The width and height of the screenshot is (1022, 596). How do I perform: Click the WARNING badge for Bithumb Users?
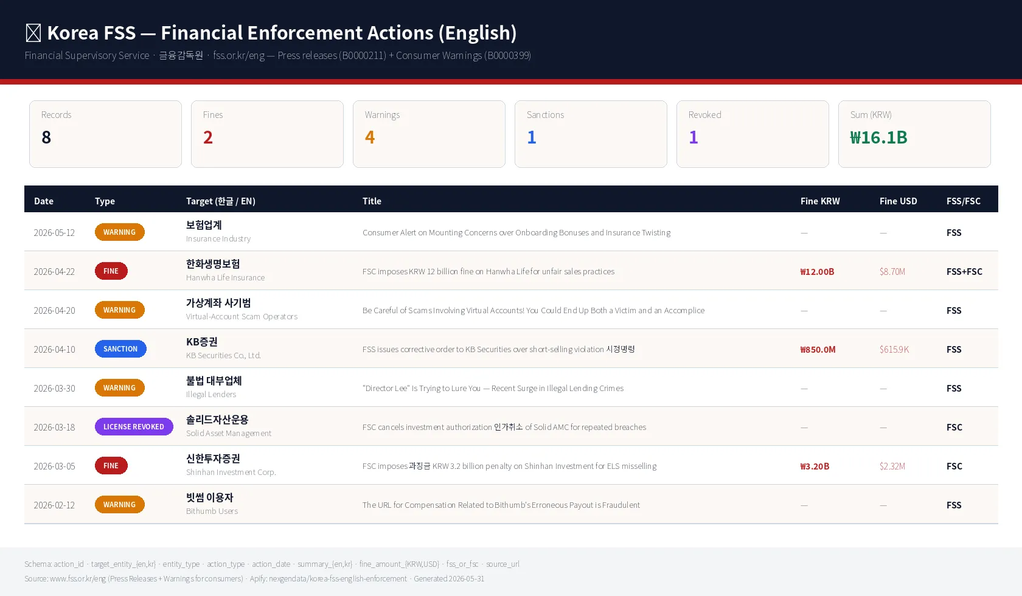(120, 505)
